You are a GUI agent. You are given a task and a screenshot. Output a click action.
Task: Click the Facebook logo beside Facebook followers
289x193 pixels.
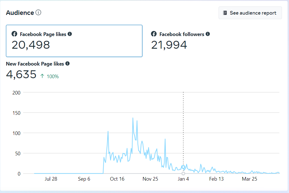154,34
